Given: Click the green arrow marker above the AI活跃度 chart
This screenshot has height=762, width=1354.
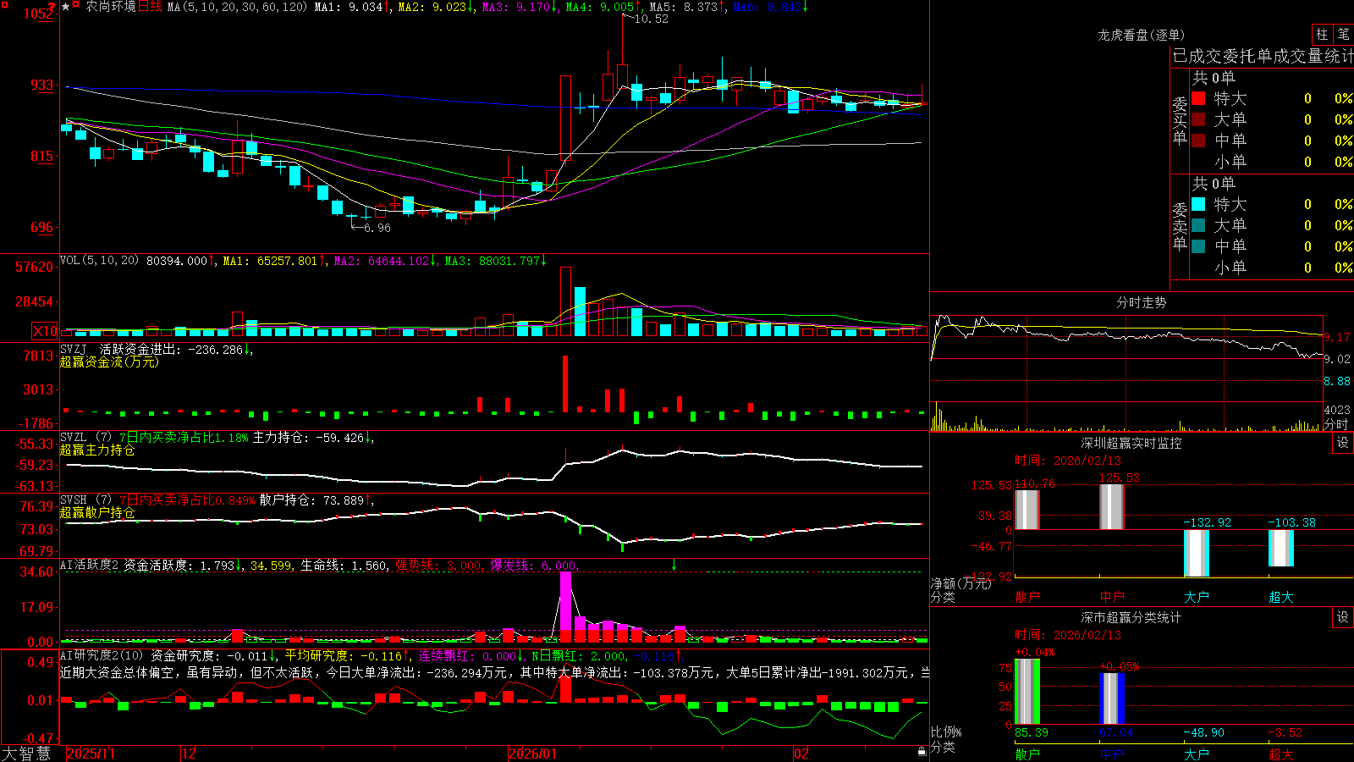Looking at the screenshot, I should click(674, 565).
